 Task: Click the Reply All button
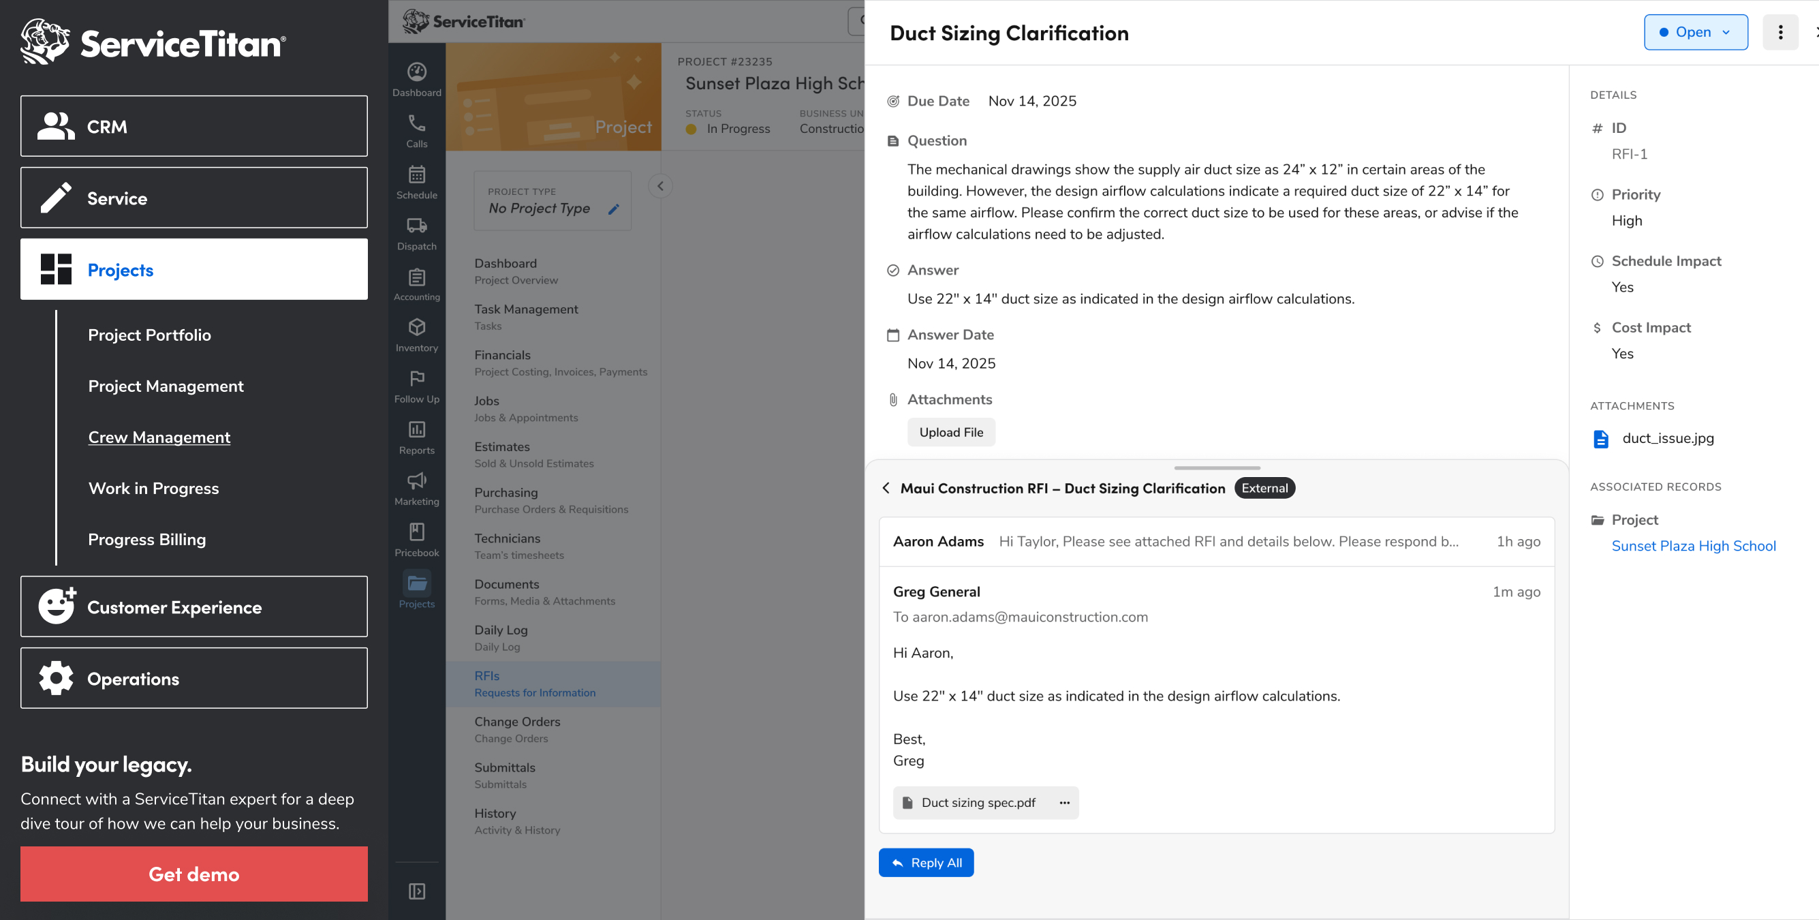point(926,863)
